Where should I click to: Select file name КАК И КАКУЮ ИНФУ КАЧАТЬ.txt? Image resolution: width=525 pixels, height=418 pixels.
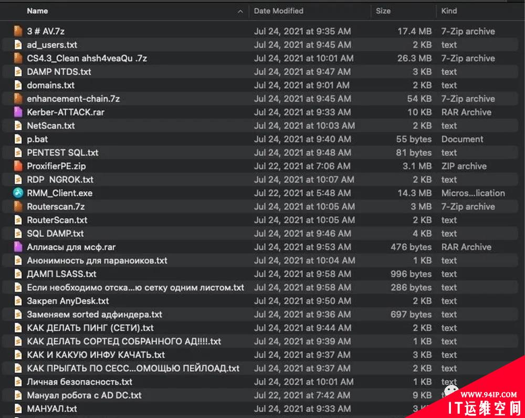coord(96,354)
